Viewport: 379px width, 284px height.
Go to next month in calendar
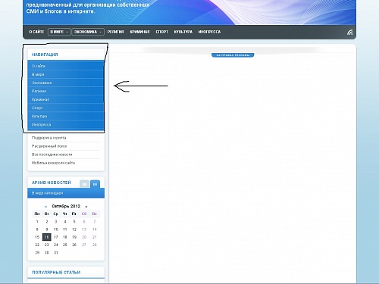86,207
